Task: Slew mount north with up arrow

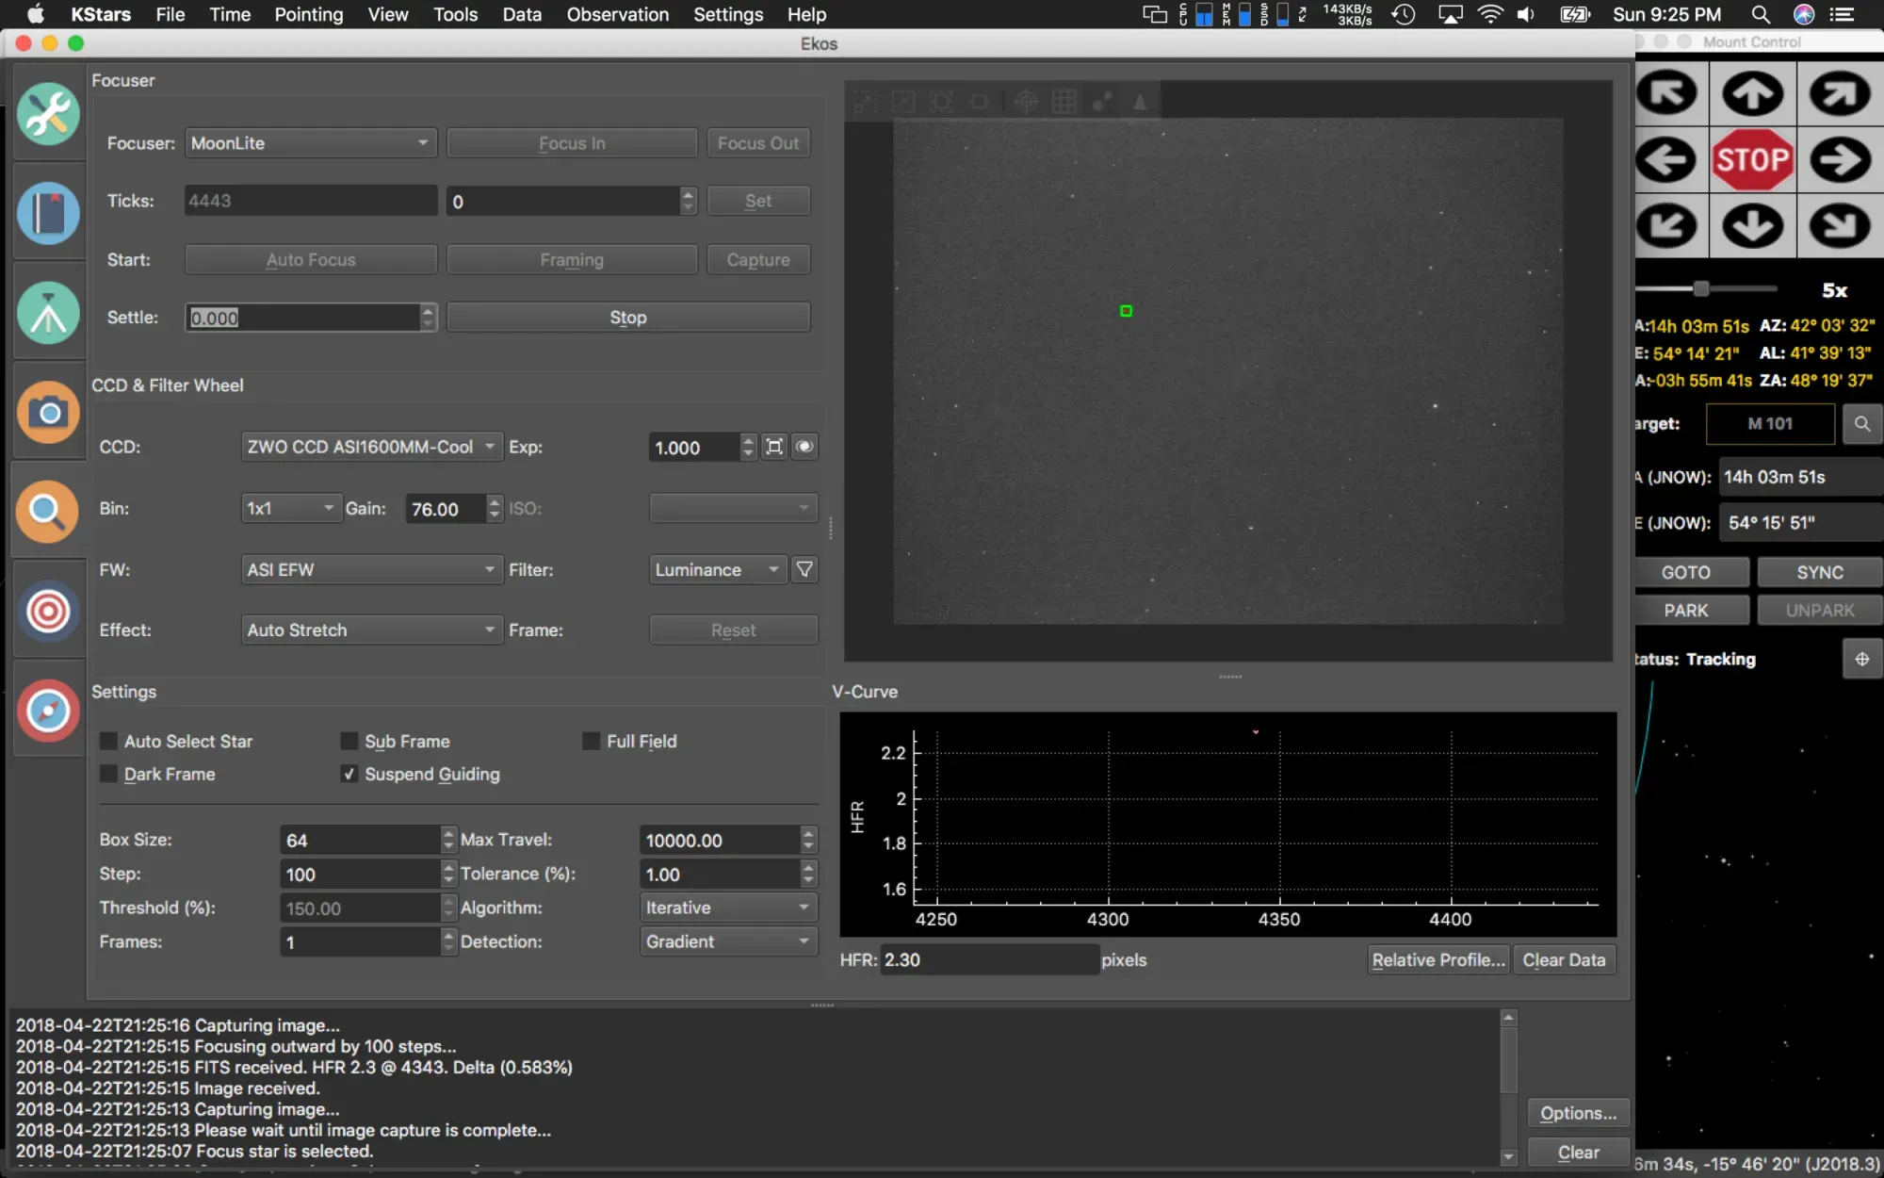Action: [x=1752, y=93]
